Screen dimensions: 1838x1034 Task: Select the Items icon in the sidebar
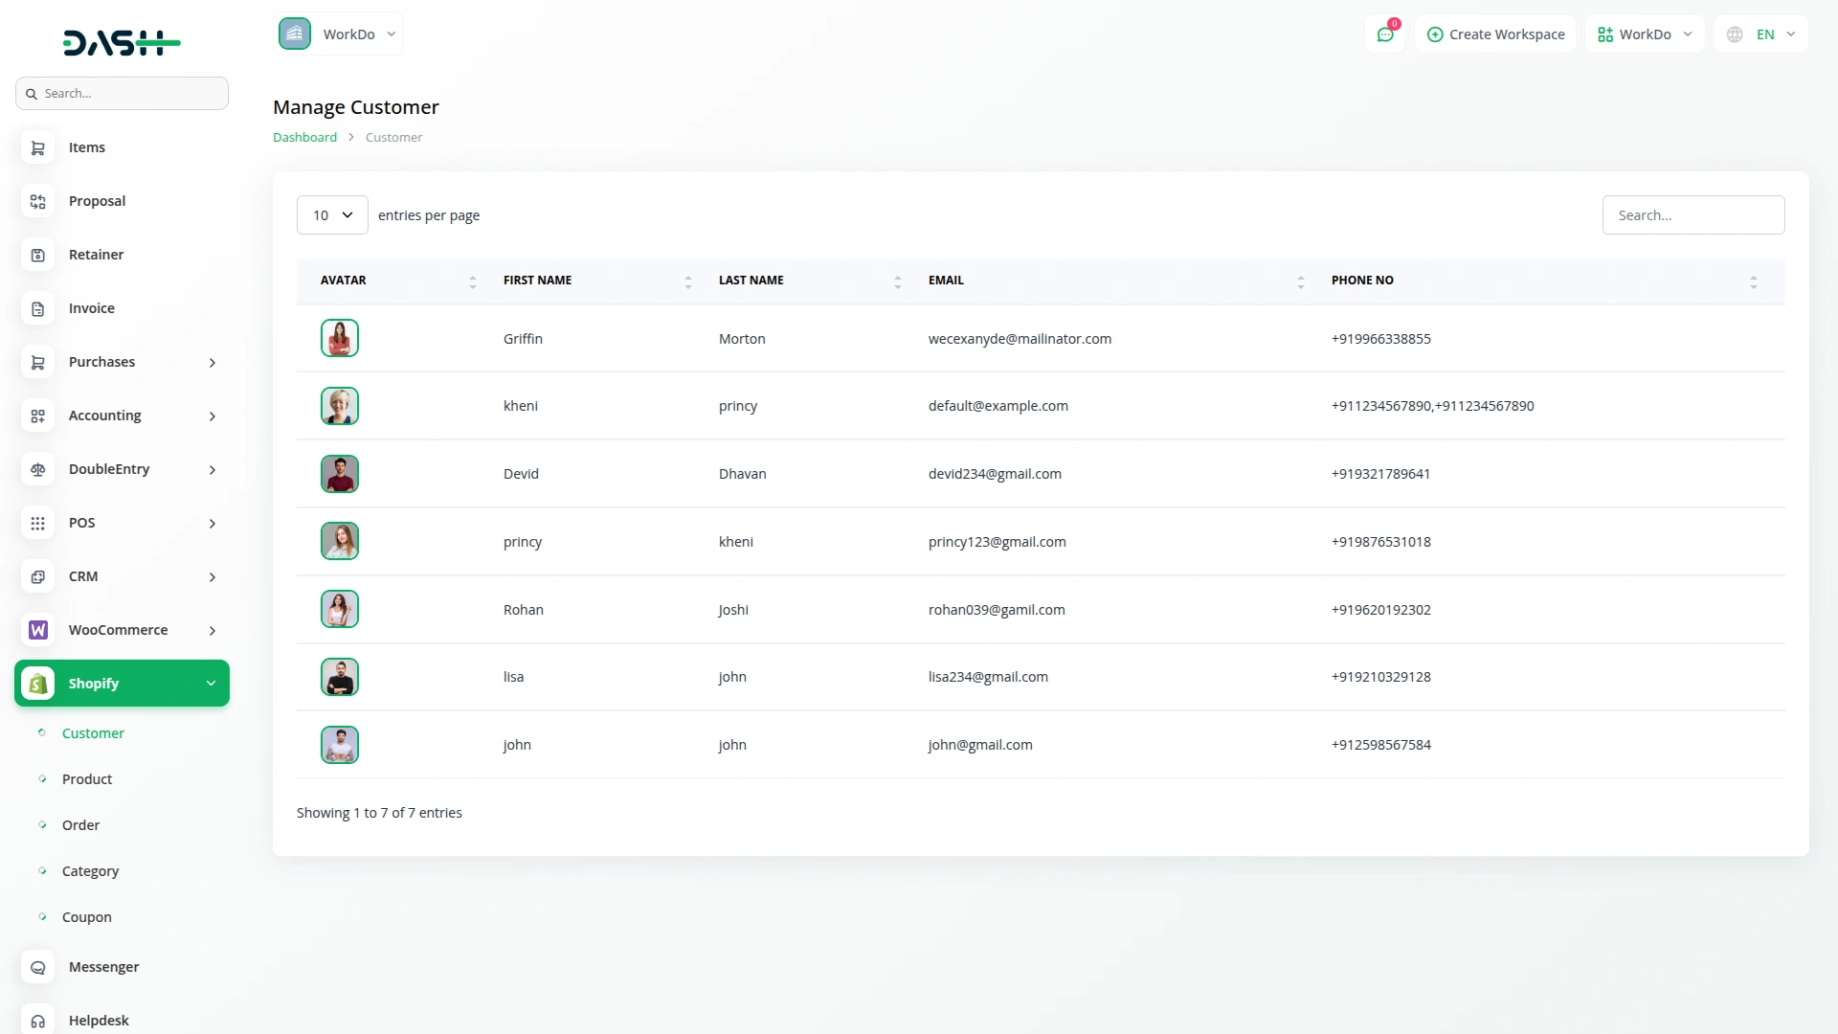[37, 147]
